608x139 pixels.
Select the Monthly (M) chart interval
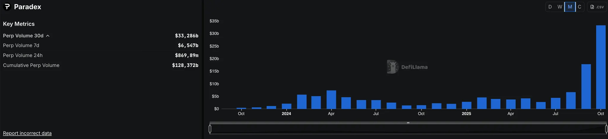[570, 7]
